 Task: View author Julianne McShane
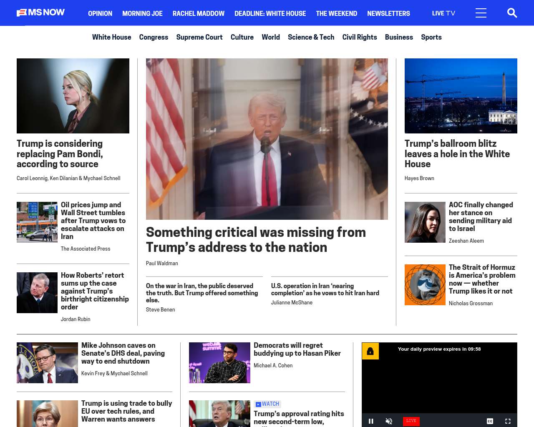292,302
